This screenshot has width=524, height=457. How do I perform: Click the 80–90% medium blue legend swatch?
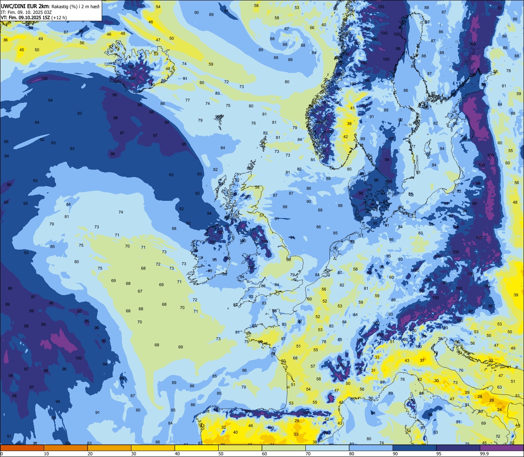371,448
